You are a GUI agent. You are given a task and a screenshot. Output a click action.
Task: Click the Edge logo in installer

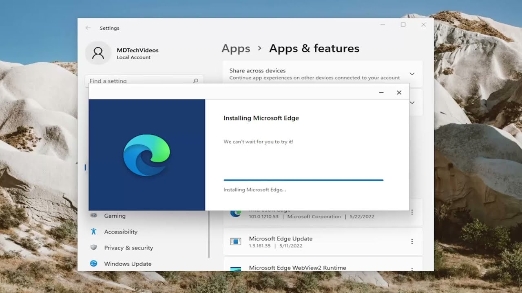[x=146, y=155]
